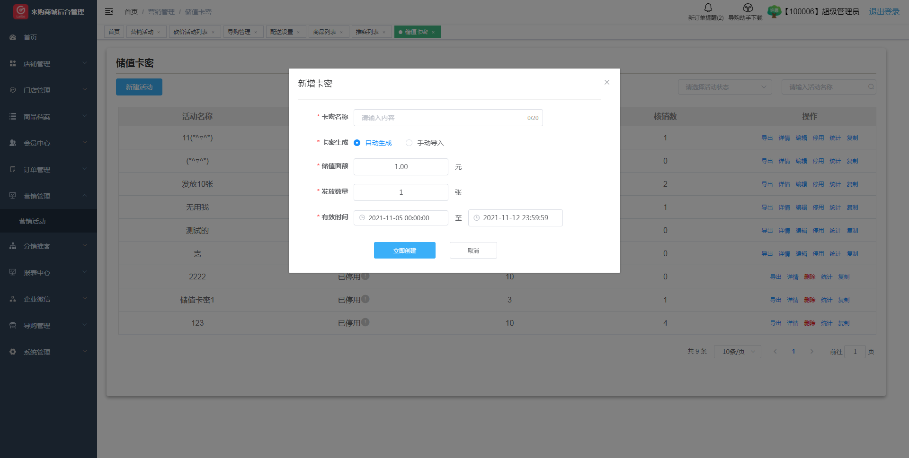Screen dimensions: 909x458
Task: Click the info icon beside 已停用 for 123
Action: (x=365, y=322)
